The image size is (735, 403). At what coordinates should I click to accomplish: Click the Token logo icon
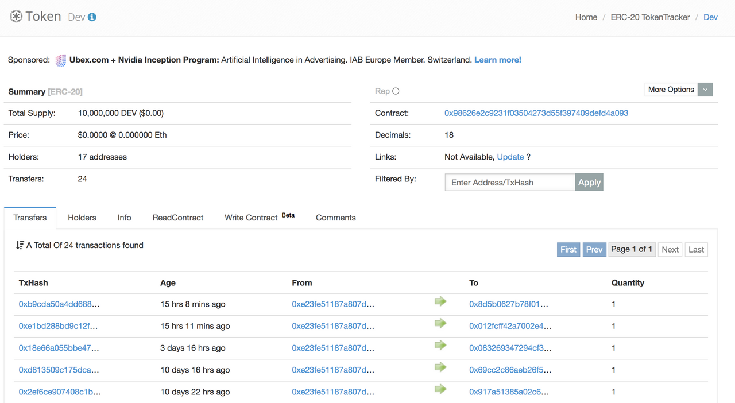16,17
